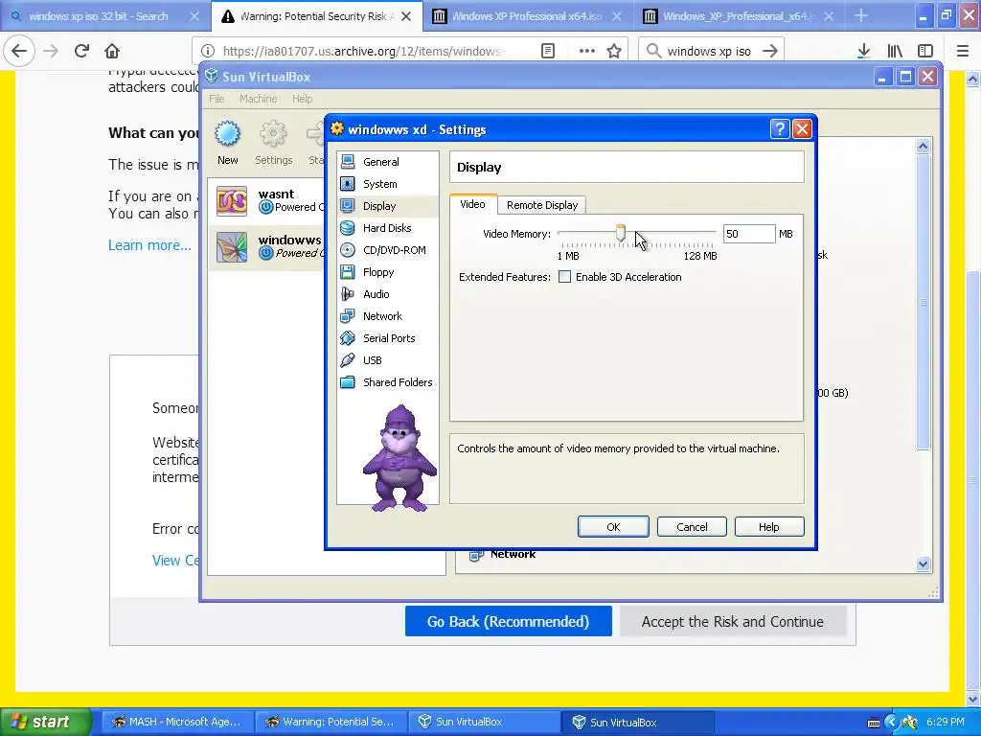Image resolution: width=981 pixels, height=736 pixels.
Task: Click Accept the Risk and Continue
Action: pos(733,621)
